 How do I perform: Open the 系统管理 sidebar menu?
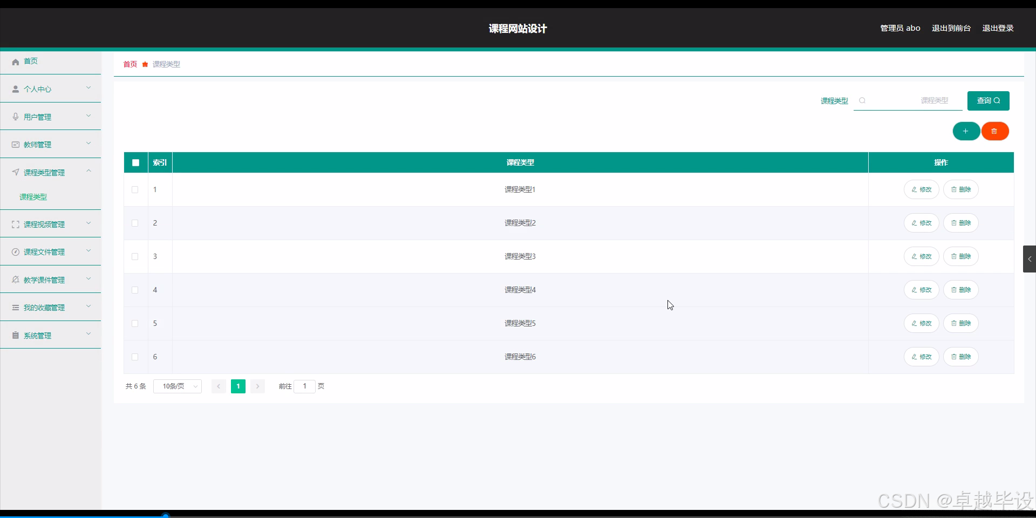(51, 335)
